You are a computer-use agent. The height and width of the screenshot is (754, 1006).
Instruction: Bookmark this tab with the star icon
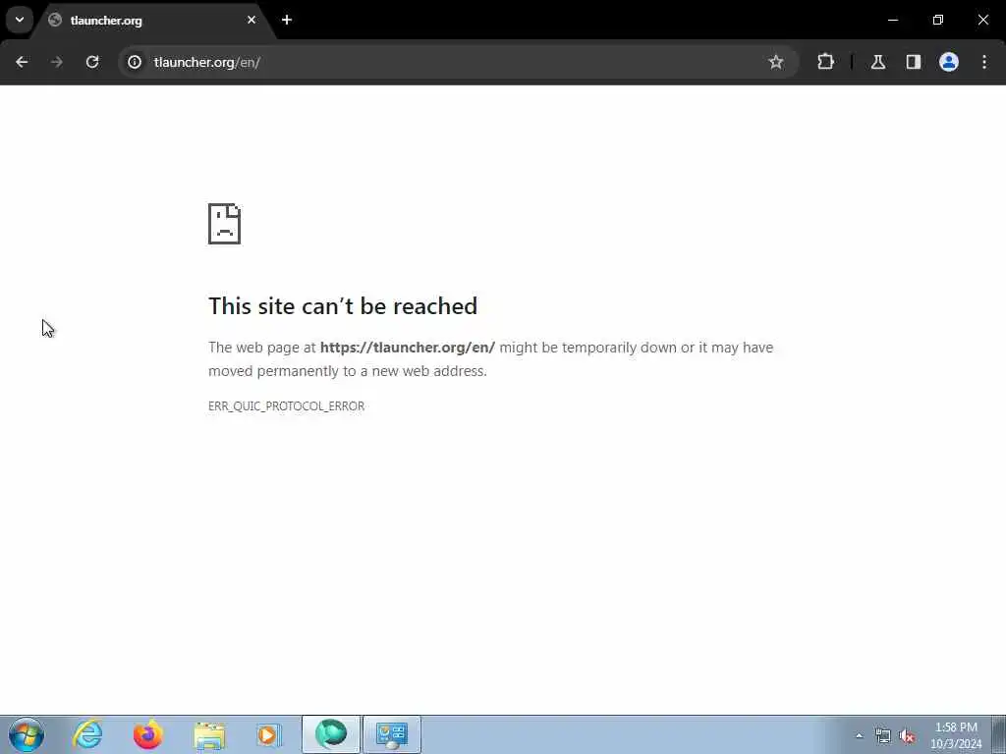pyautogui.click(x=776, y=62)
